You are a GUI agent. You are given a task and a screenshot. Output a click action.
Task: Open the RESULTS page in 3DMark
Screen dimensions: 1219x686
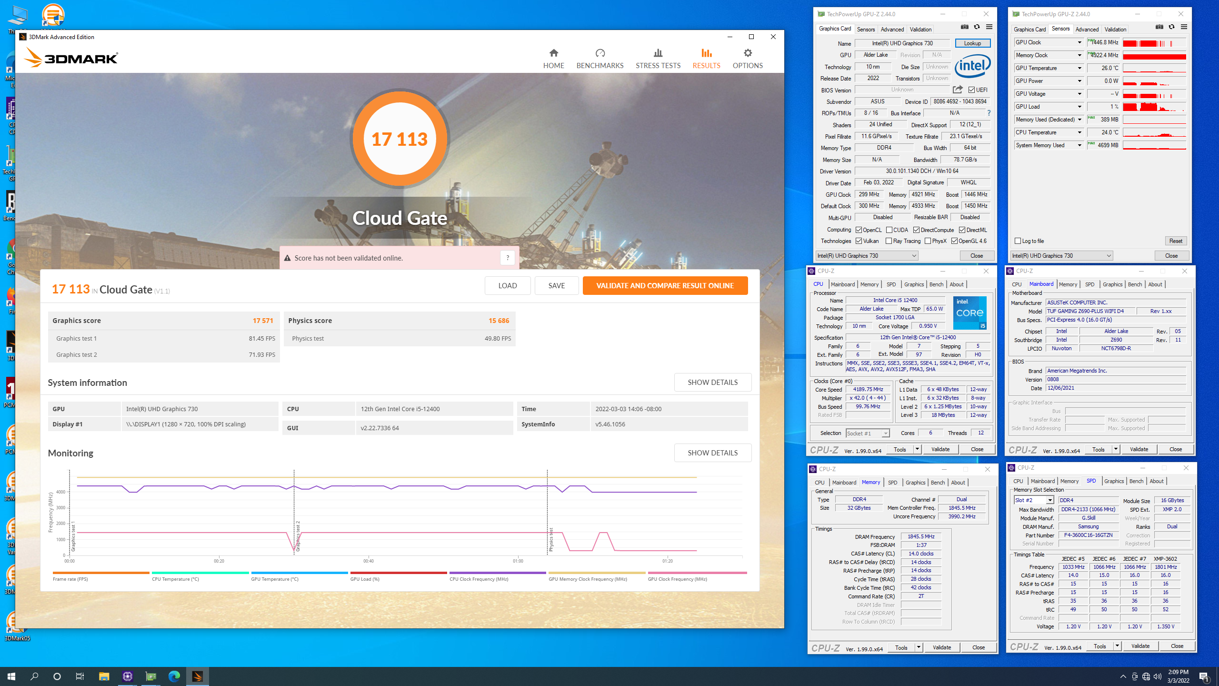coord(706,59)
